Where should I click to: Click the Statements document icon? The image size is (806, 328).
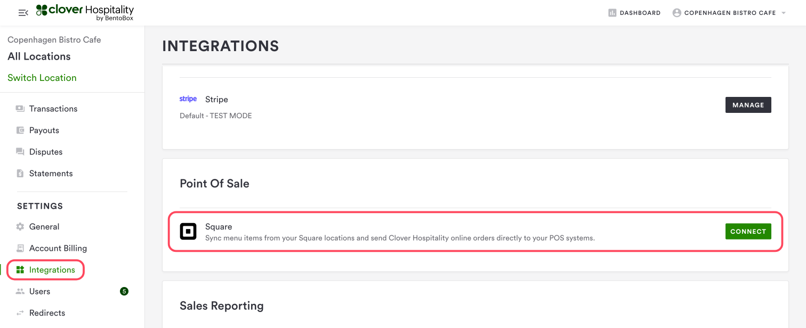(20, 174)
